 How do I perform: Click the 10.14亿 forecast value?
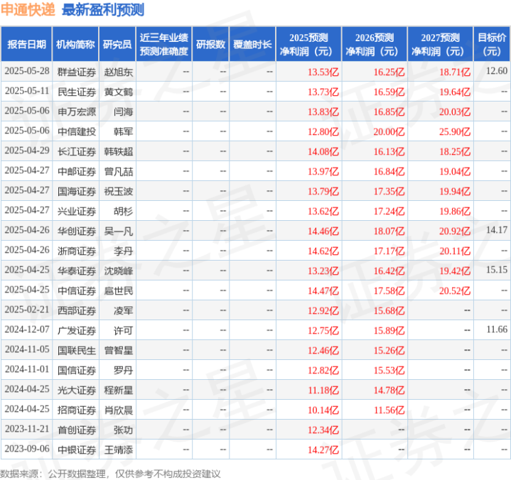click(x=323, y=410)
